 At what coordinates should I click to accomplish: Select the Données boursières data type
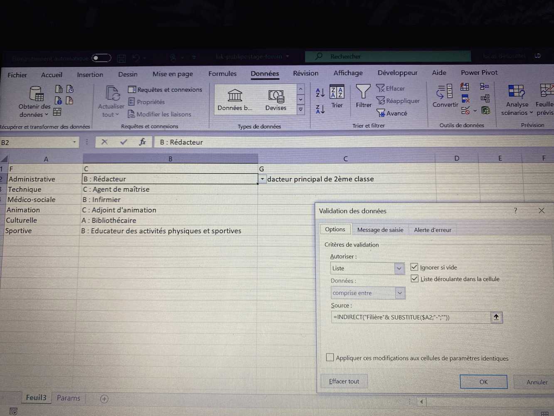pyautogui.click(x=235, y=100)
